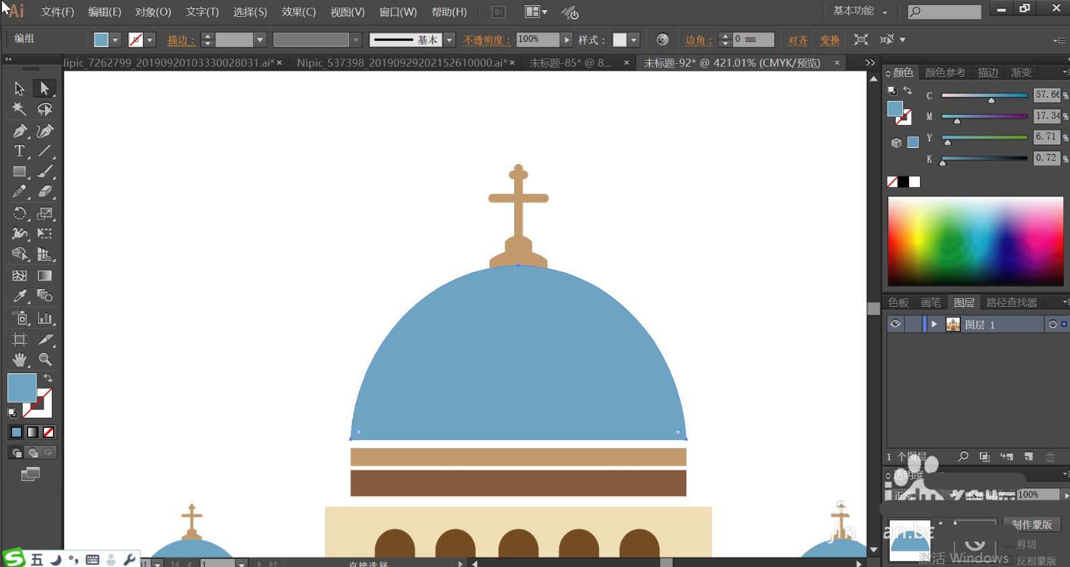Pick the Magic Wand tool

click(x=20, y=109)
